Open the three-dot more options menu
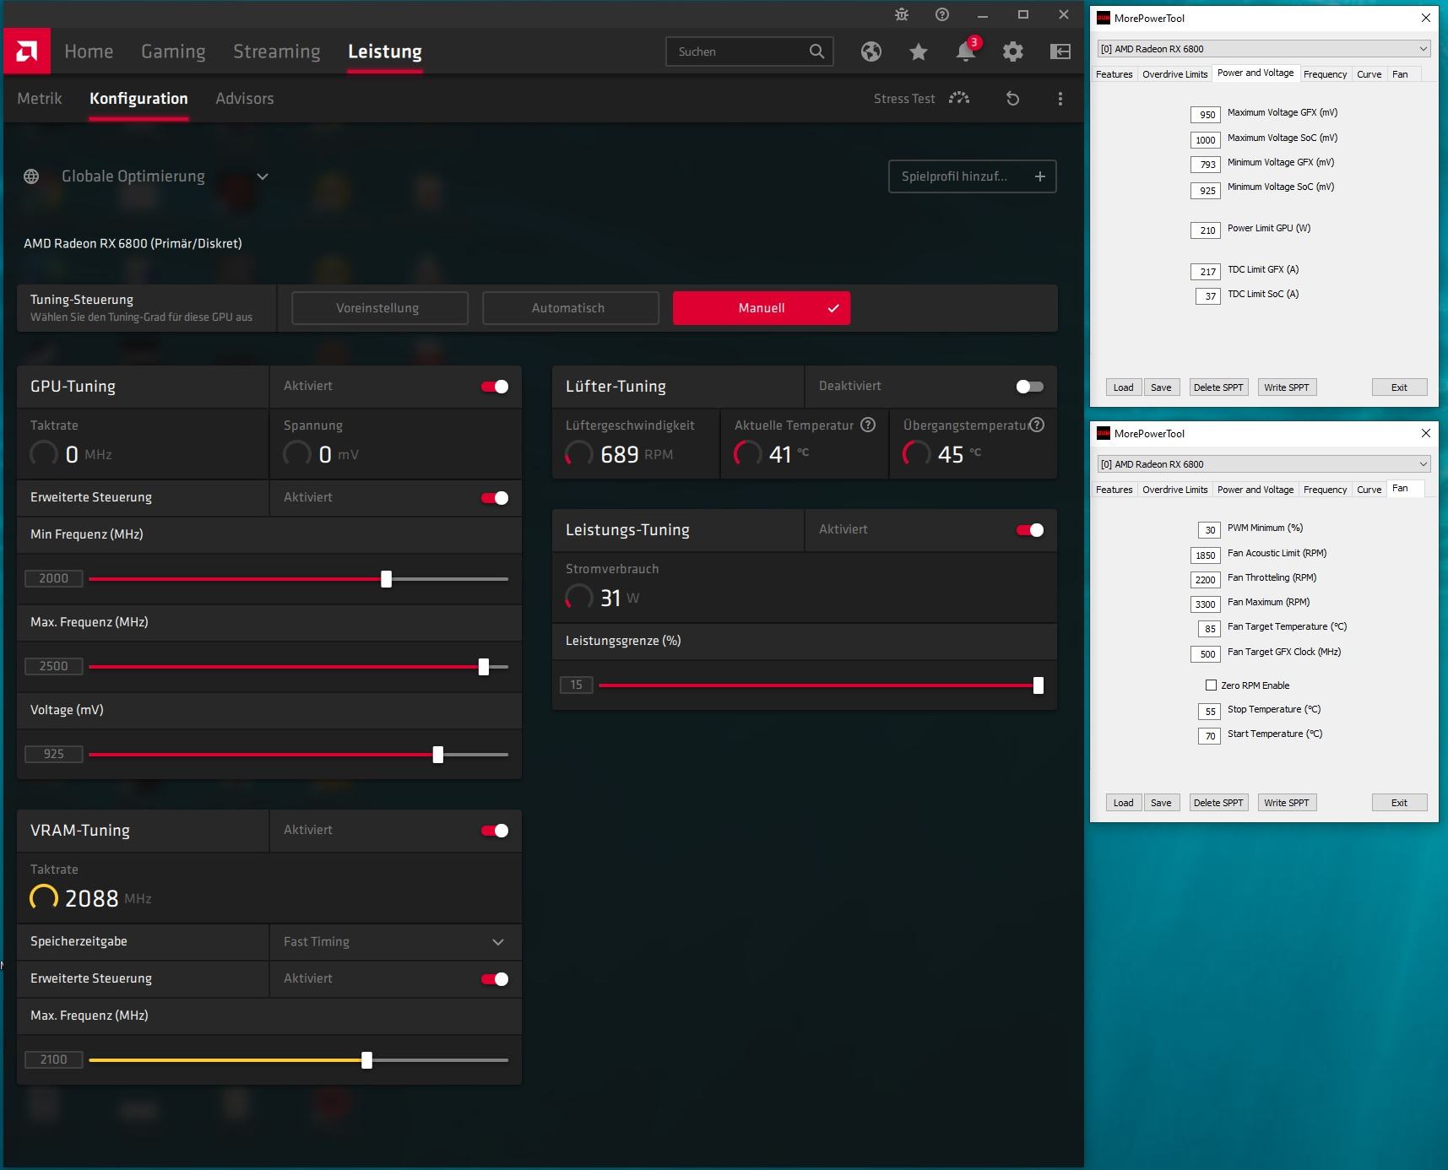Screen dimensions: 1448x1170 pyautogui.click(x=1060, y=99)
